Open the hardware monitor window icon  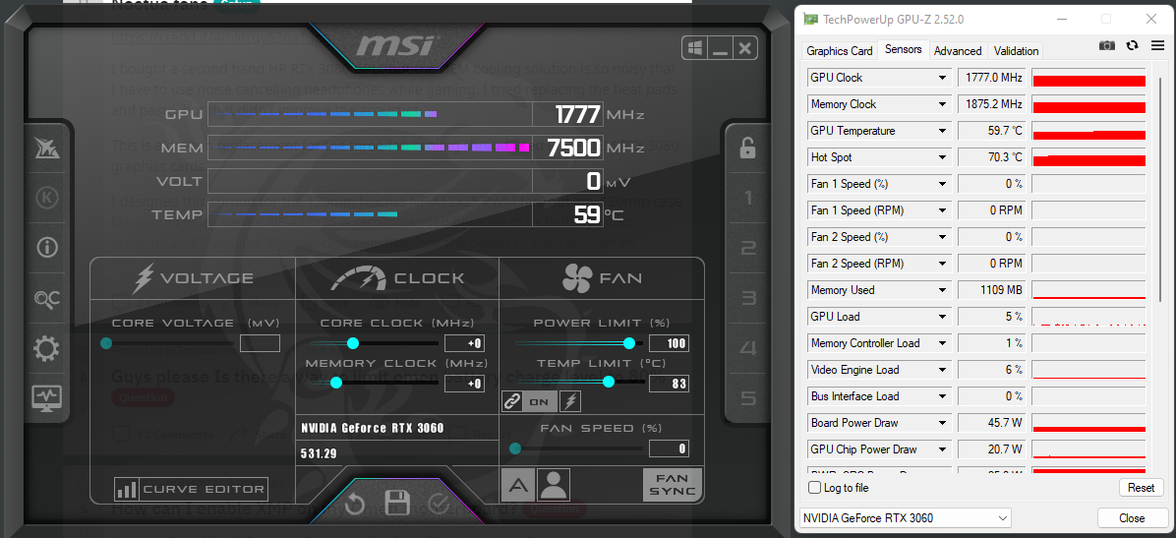(x=46, y=397)
